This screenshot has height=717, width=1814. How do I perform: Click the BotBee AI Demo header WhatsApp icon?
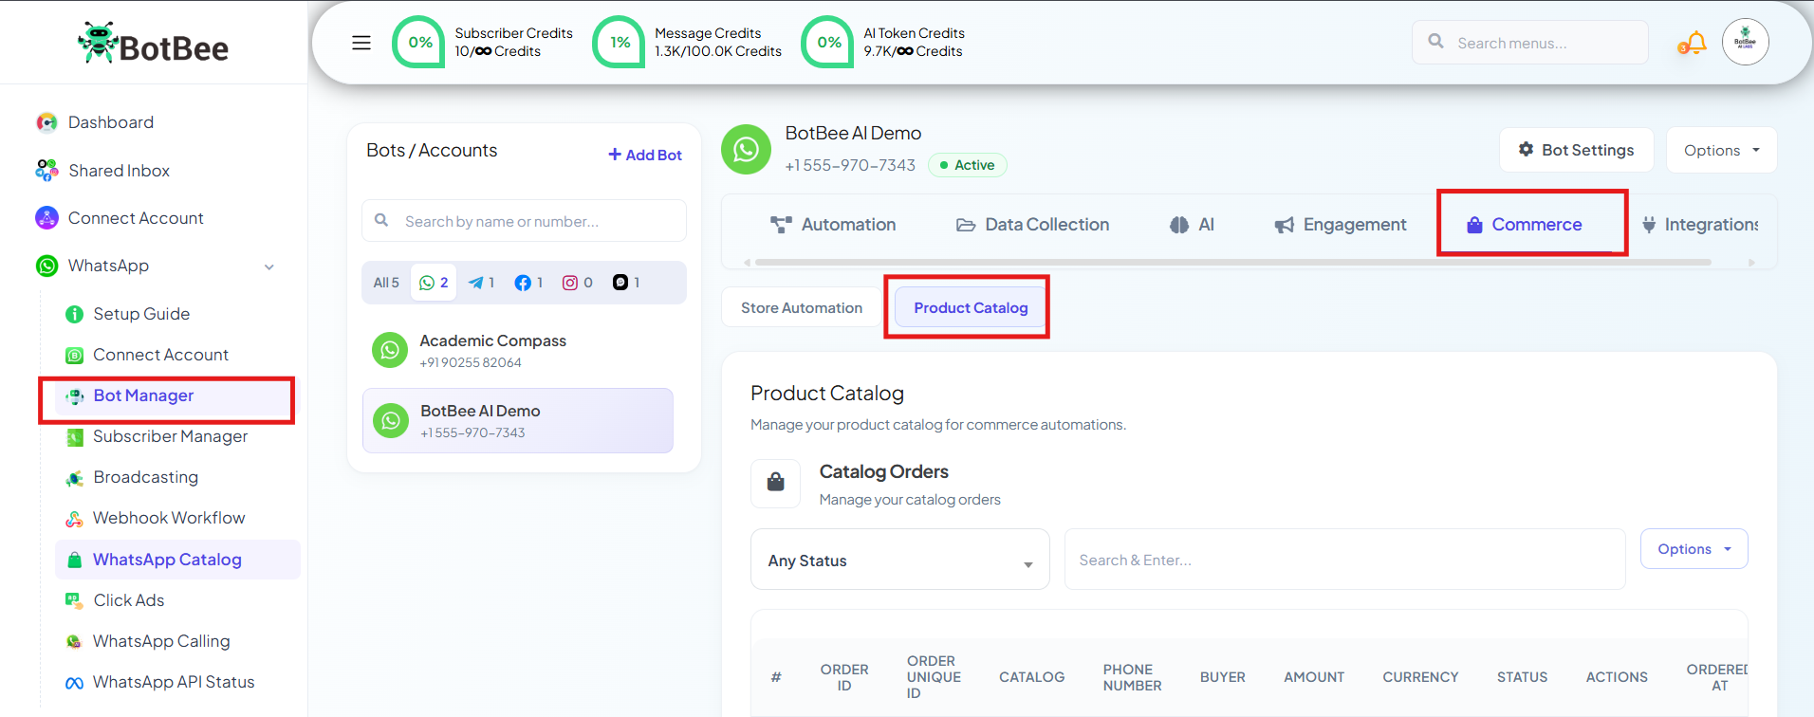click(747, 149)
